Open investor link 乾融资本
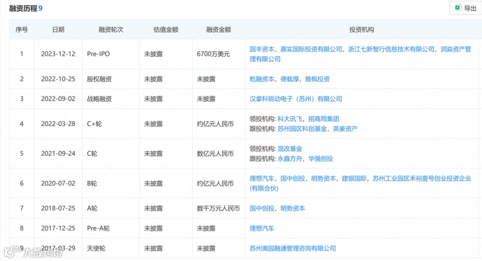This screenshot has width=482, height=261. (262, 79)
